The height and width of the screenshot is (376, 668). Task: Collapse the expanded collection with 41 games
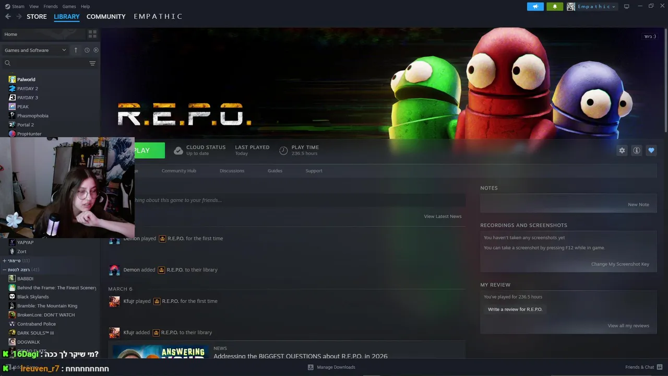coord(5,270)
